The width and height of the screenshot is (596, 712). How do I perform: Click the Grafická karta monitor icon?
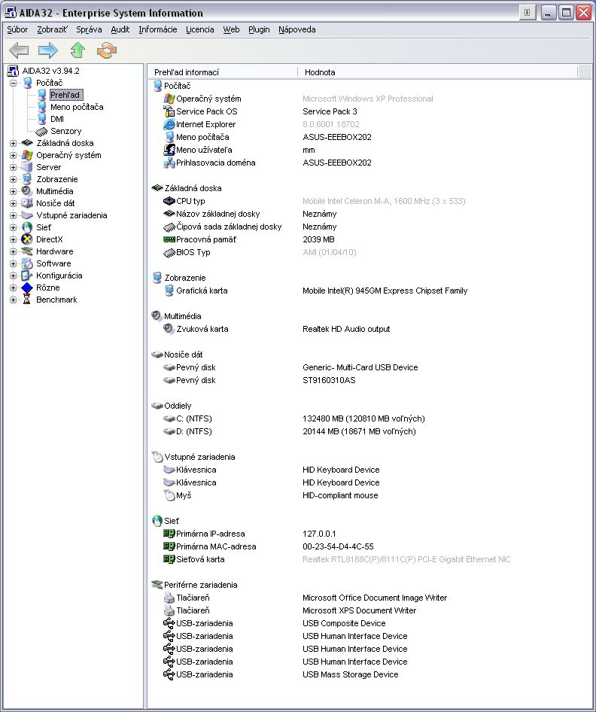pos(169,291)
